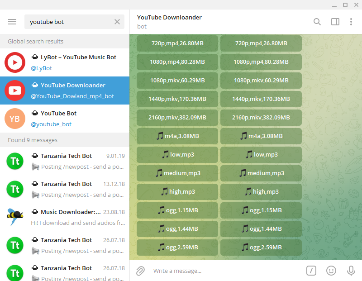Select left m4a,3.08MB audio button

click(x=177, y=136)
